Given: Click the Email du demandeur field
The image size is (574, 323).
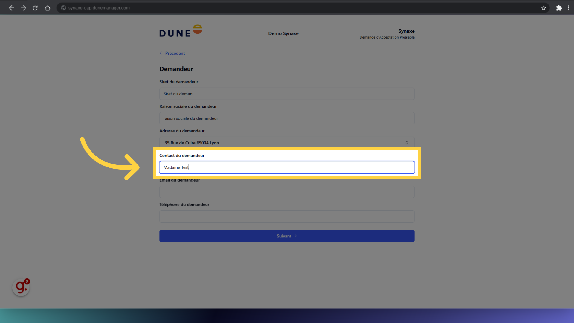Looking at the screenshot, I should pyautogui.click(x=286, y=192).
